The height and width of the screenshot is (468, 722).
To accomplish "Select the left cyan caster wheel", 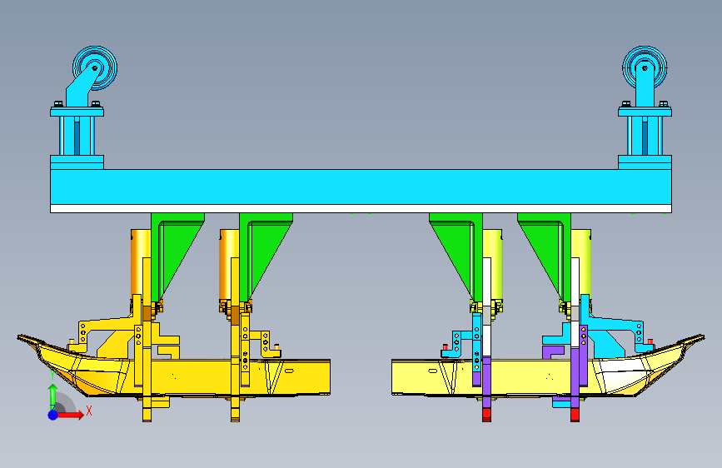I will [95, 67].
